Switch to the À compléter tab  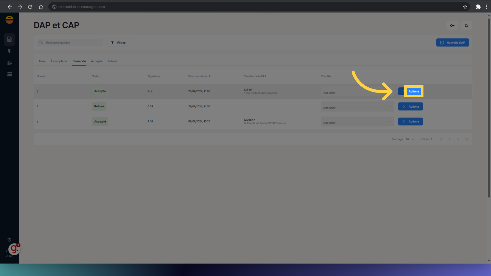pyautogui.click(x=59, y=61)
